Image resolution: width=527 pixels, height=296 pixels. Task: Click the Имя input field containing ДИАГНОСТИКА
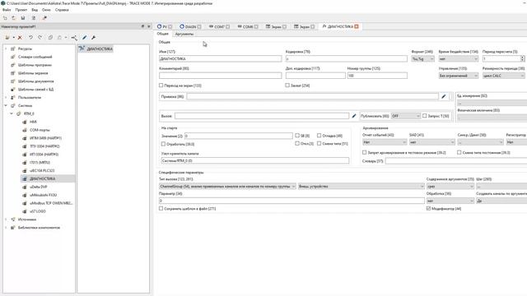pos(220,58)
